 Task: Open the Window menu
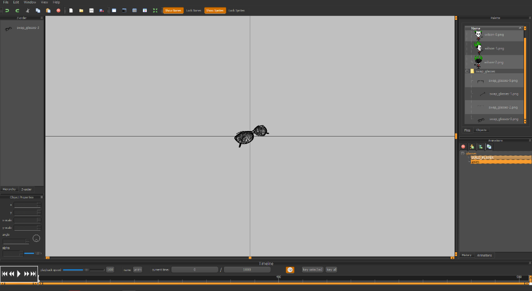pyautogui.click(x=29, y=2)
